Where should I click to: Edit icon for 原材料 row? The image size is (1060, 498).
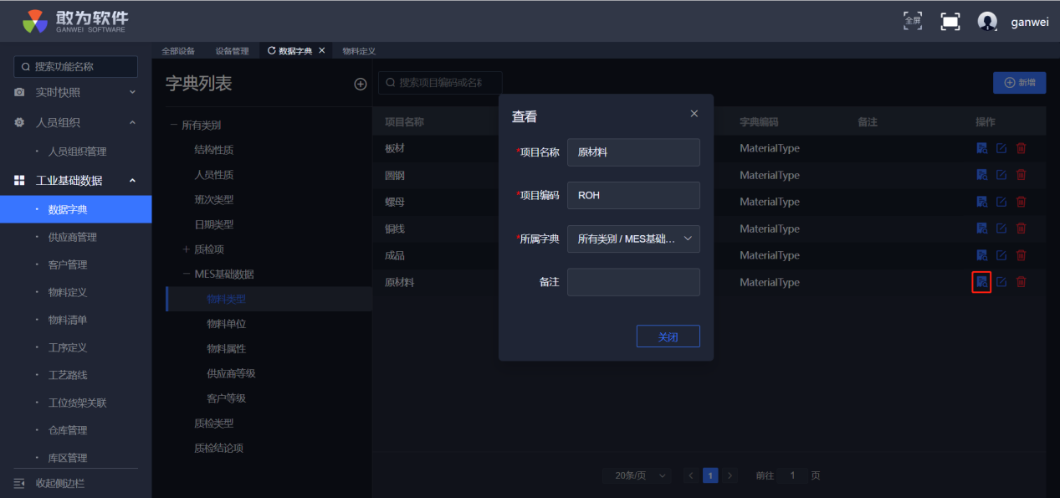[x=1001, y=282]
